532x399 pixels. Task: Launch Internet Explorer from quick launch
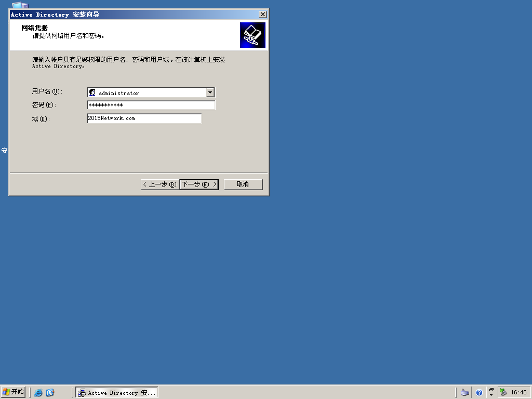[38, 393]
